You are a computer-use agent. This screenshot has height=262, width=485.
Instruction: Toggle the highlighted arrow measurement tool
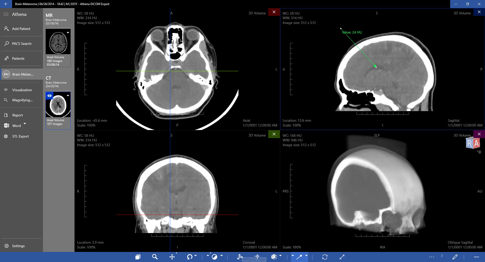300,257
